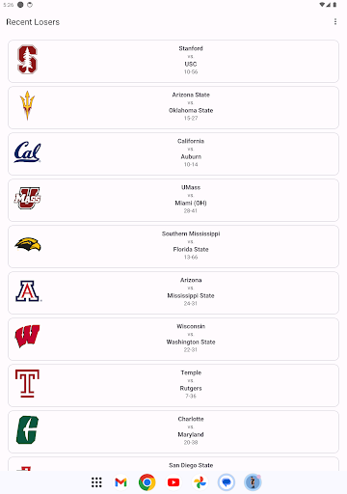Tap the Wisconsin W logo
The width and height of the screenshot is (347, 494).
point(27,337)
